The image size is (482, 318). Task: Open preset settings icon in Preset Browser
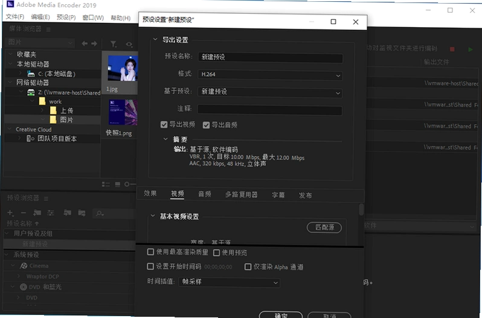point(51,213)
